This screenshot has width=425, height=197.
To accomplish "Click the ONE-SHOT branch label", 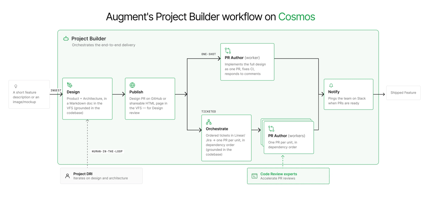I will pos(209,54).
